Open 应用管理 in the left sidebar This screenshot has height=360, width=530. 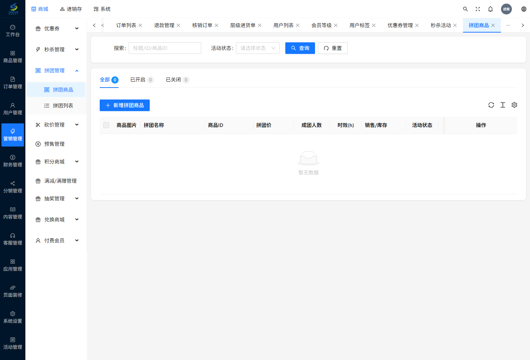point(13,265)
